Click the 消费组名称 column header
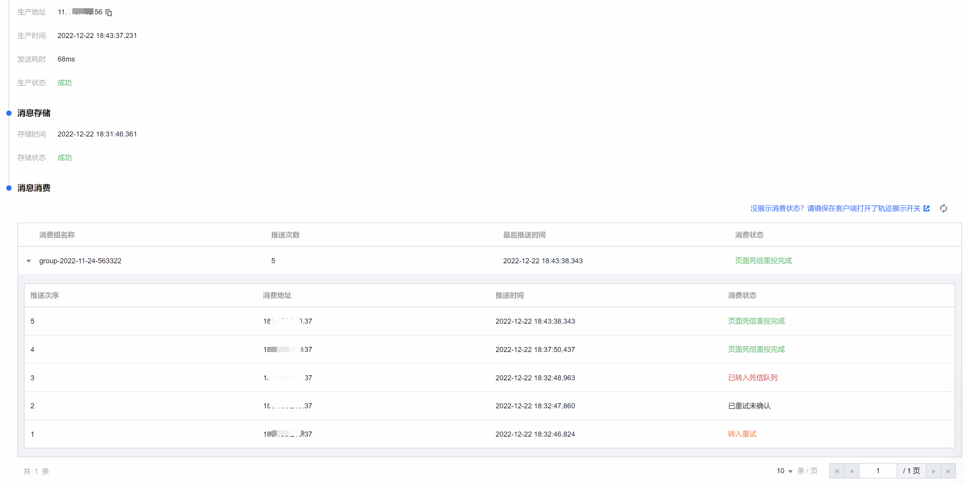This screenshot has height=484, width=964. [57, 235]
